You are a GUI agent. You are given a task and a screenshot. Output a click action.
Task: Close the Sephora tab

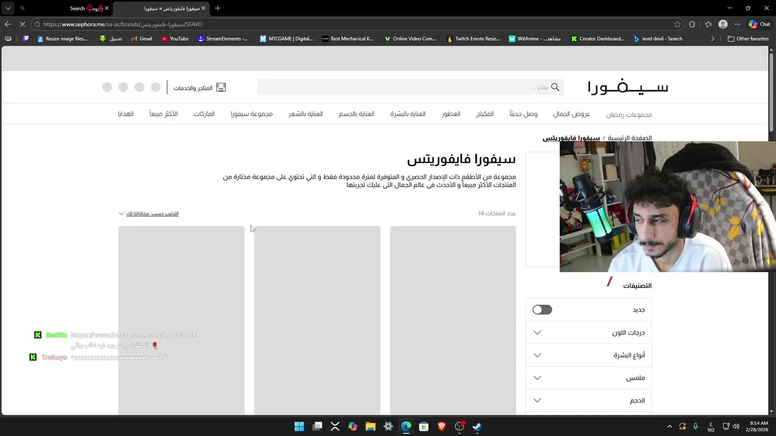[203, 8]
